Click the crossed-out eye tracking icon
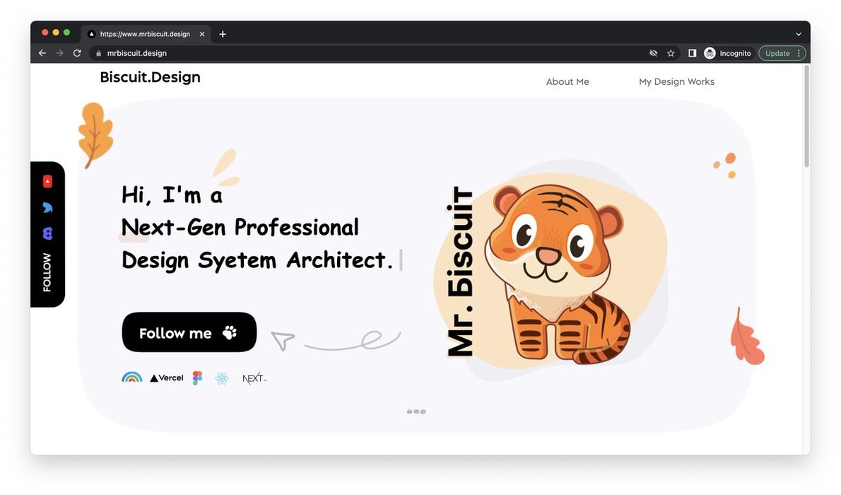Image resolution: width=841 pixels, height=495 pixels. pos(653,53)
